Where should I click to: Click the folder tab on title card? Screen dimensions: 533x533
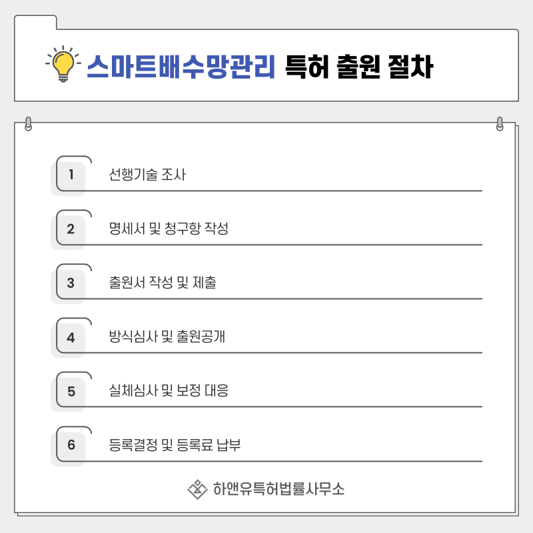[x=35, y=22]
